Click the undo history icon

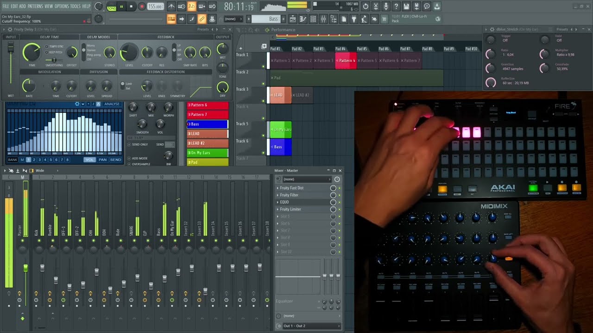click(366, 6)
